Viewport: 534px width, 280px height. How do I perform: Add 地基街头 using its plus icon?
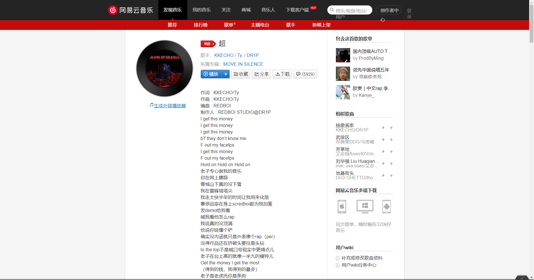point(391,176)
